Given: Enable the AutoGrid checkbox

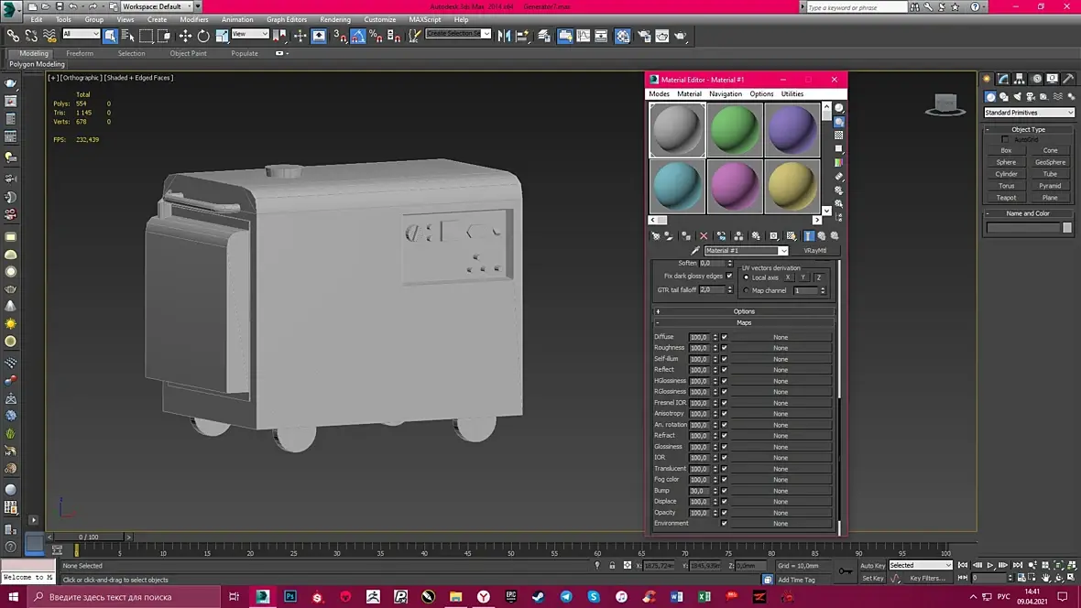Looking at the screenshot, I should [x=1005, y=140].
